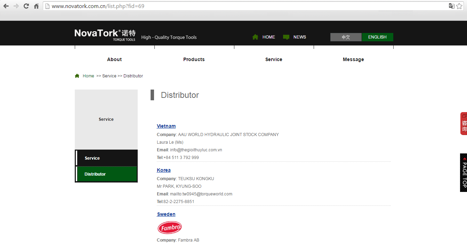Click the green house icon beside HOME

coord(255,37)
